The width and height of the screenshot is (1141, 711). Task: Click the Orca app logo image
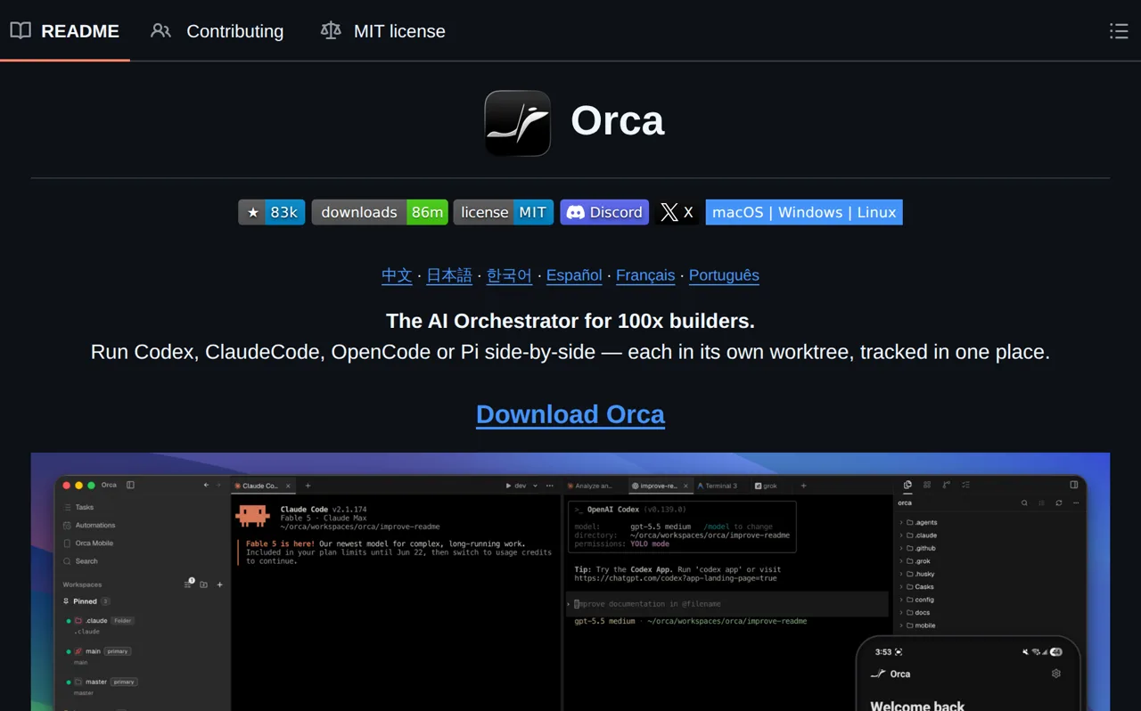517,123
